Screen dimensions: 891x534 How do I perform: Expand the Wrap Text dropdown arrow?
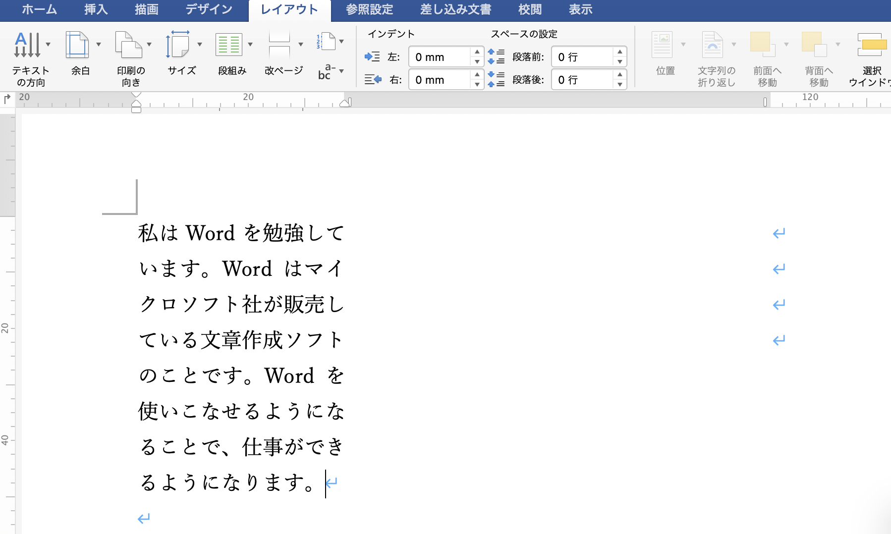coord(734,45)
